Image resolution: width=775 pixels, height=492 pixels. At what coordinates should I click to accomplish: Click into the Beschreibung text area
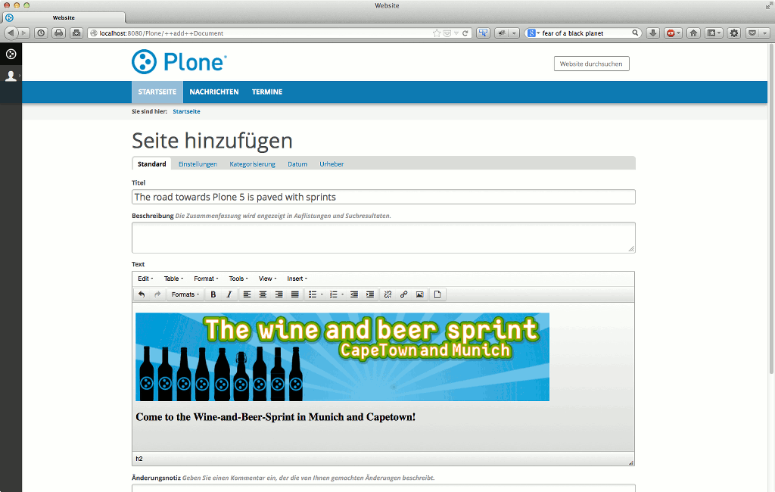coord(384,238)
